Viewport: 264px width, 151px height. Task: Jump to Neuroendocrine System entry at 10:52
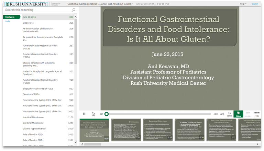[48, 112]
